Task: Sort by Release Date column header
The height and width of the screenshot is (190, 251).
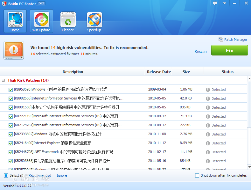Action: tap(159, 72)
